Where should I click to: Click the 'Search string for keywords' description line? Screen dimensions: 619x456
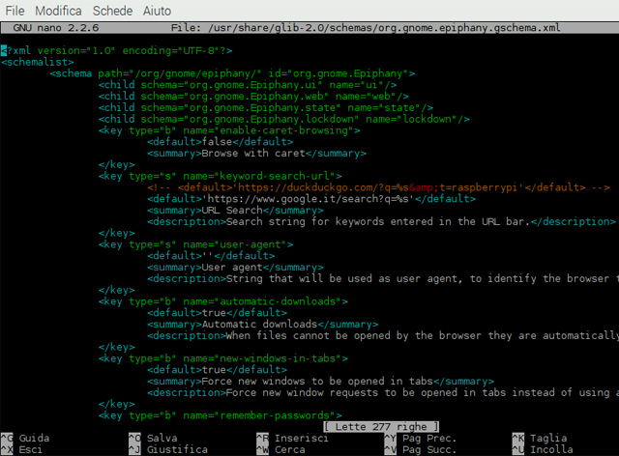tap(381, 222)
